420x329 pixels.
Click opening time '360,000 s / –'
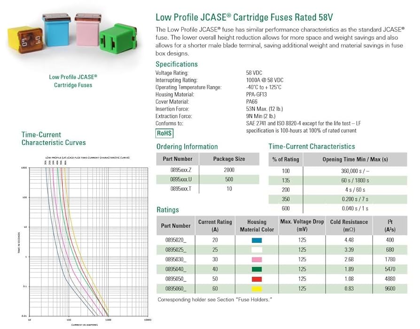(355, 171)
